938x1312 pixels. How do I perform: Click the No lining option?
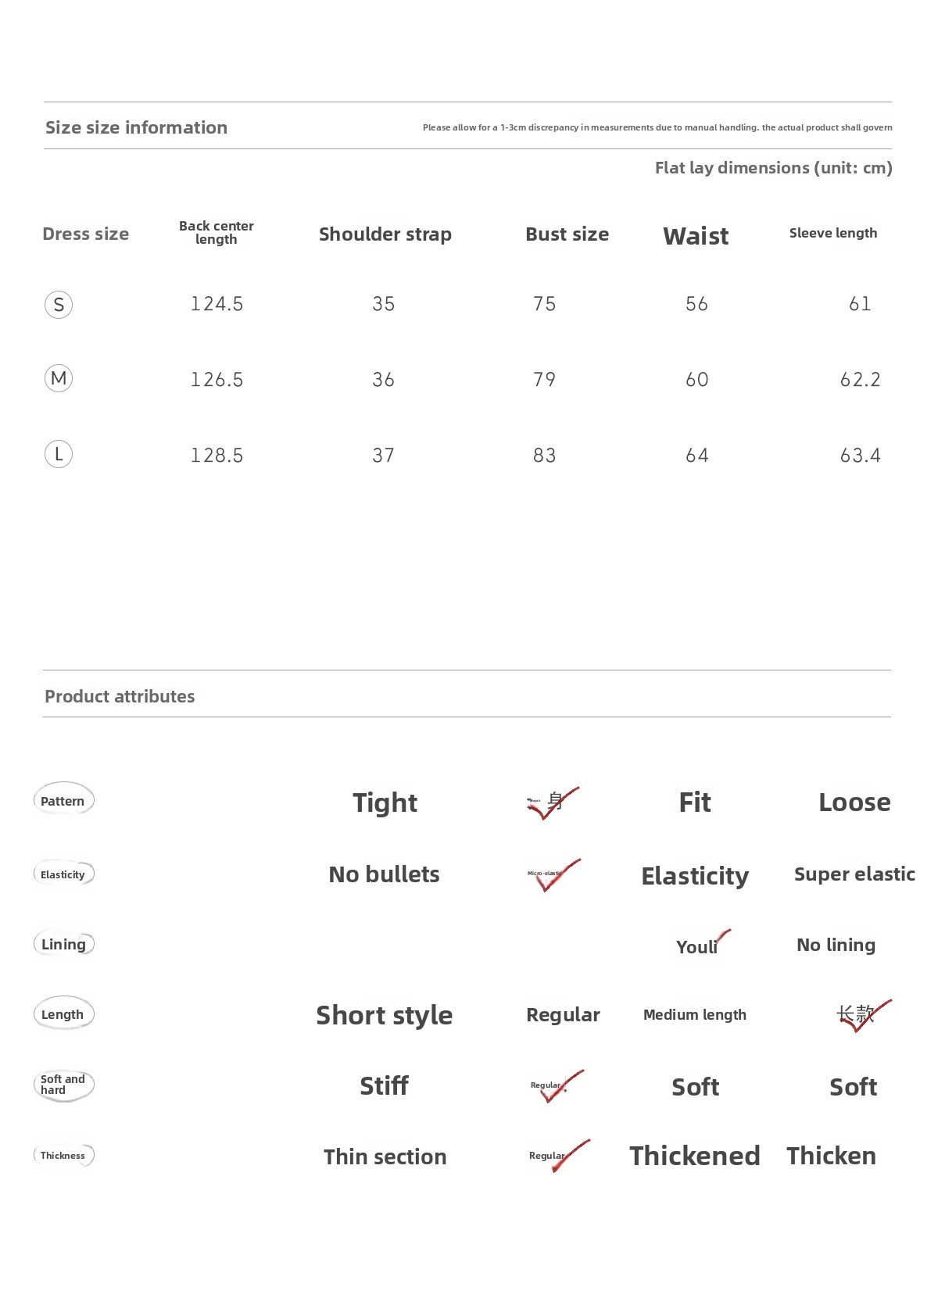click(836, 945)
